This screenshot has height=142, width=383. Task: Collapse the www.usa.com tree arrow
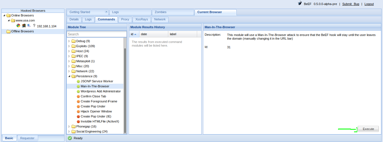click(x=9, y=20)
